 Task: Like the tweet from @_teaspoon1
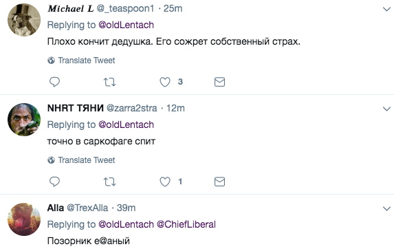pyautogui.click(x=165, y=82)
